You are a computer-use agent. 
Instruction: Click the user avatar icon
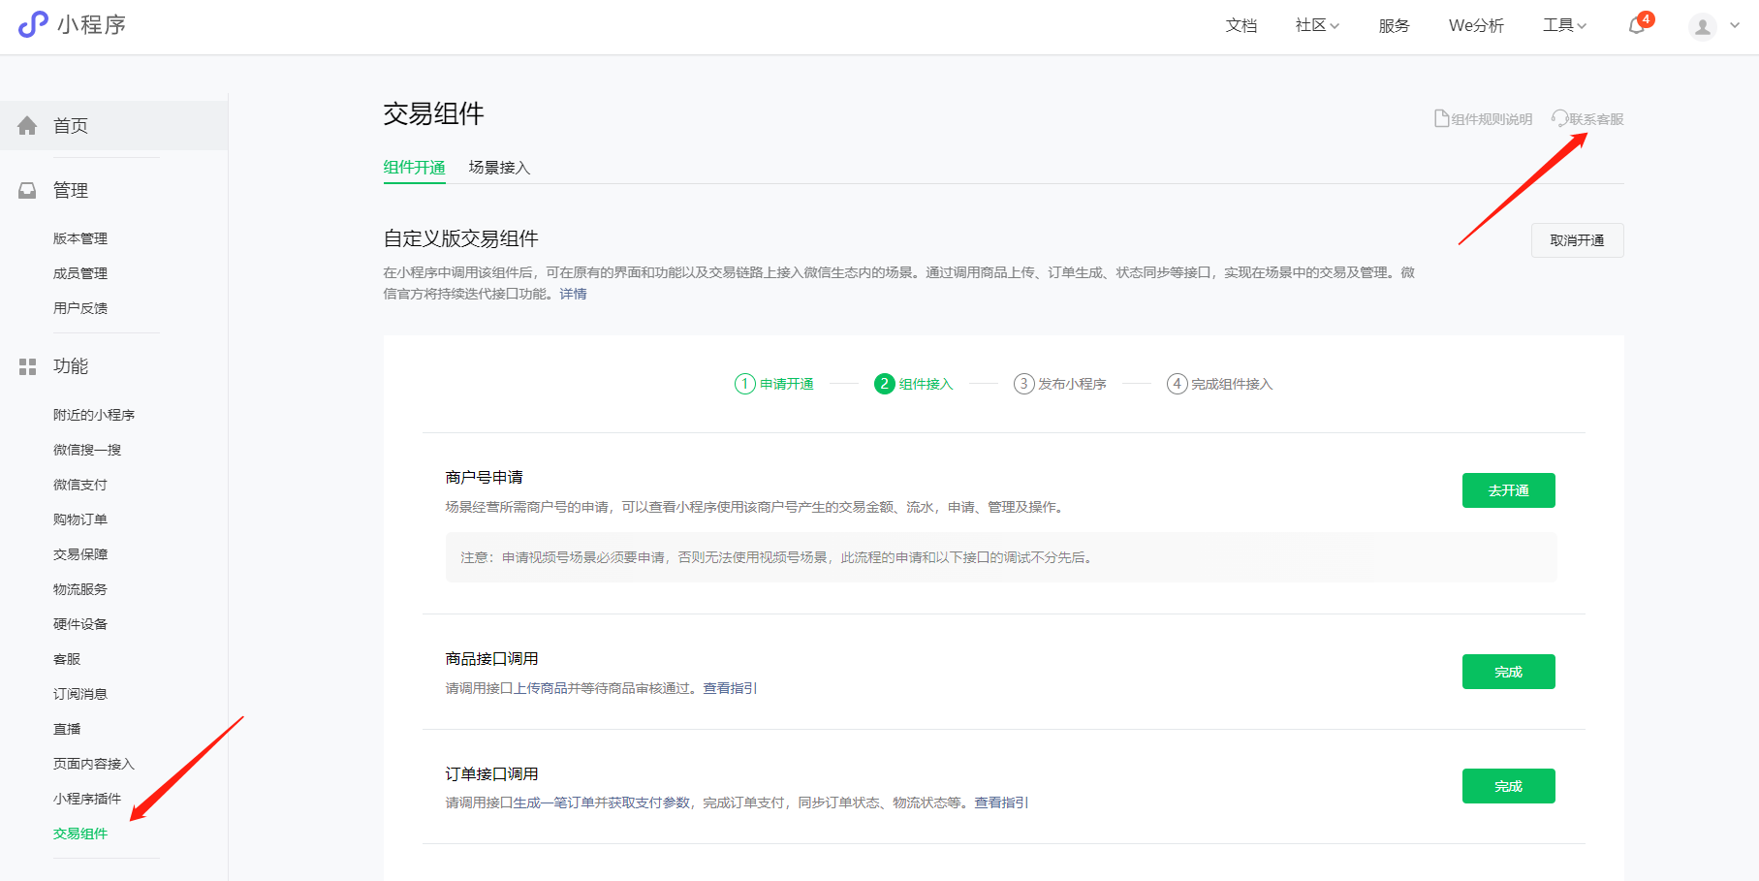[1702, 26]
